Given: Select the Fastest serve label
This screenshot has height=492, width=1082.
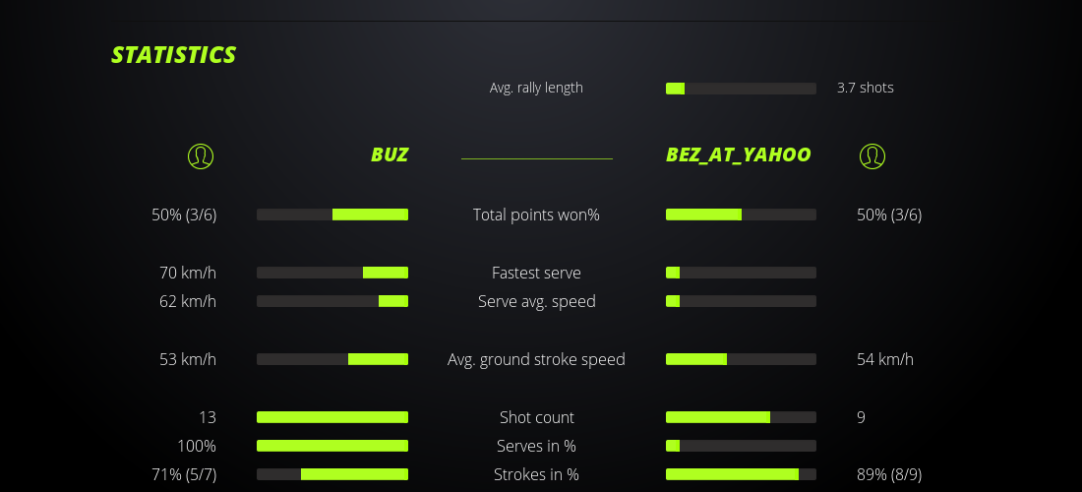Looking at the screenshot, I should (536, 273).
